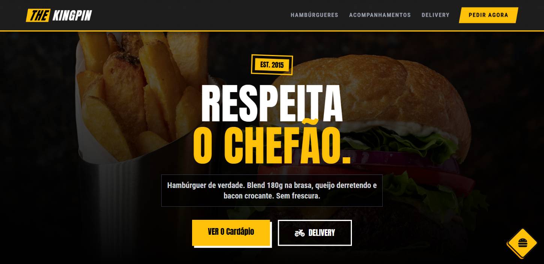Click the floating burger icon button
This screenshot has height=264, width=544.
tap(522, 243)
